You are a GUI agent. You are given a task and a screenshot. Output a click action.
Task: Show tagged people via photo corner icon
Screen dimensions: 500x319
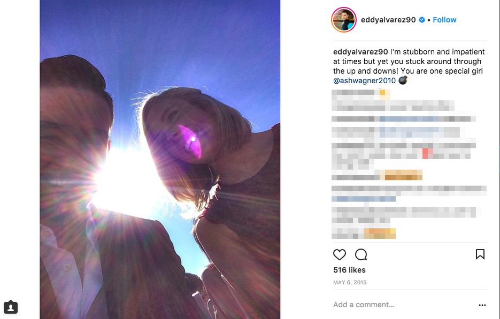coord(11,307)
